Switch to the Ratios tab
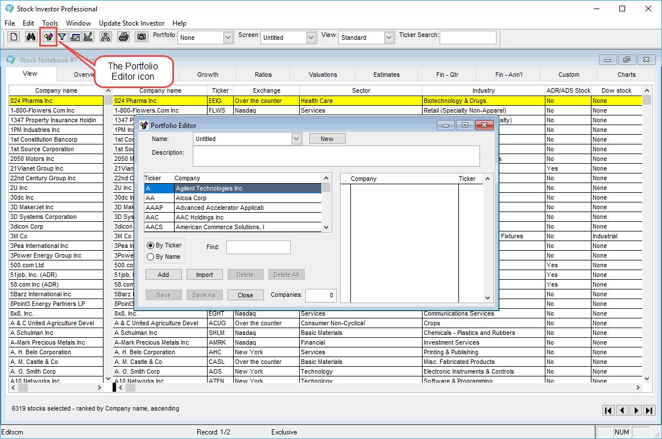 click(263, 74)
